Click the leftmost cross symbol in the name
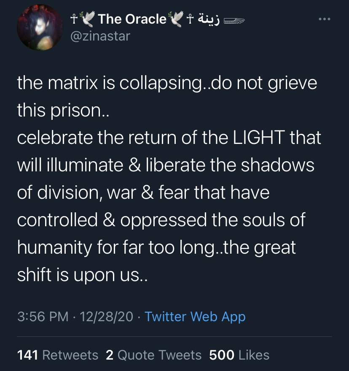349x371 pixels. (x=74, y=19)
